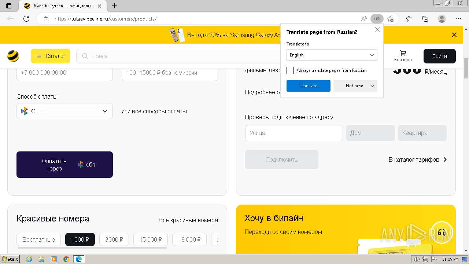Open the Edge settings and more menu

click(459, 19)
